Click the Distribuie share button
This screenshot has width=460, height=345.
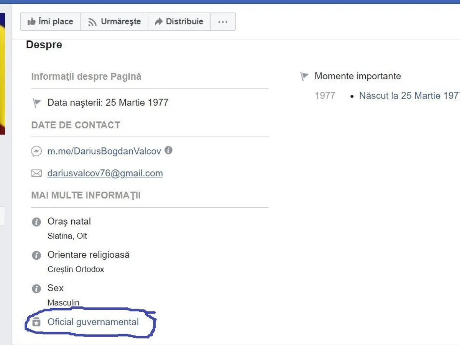(x=179, y=22)
